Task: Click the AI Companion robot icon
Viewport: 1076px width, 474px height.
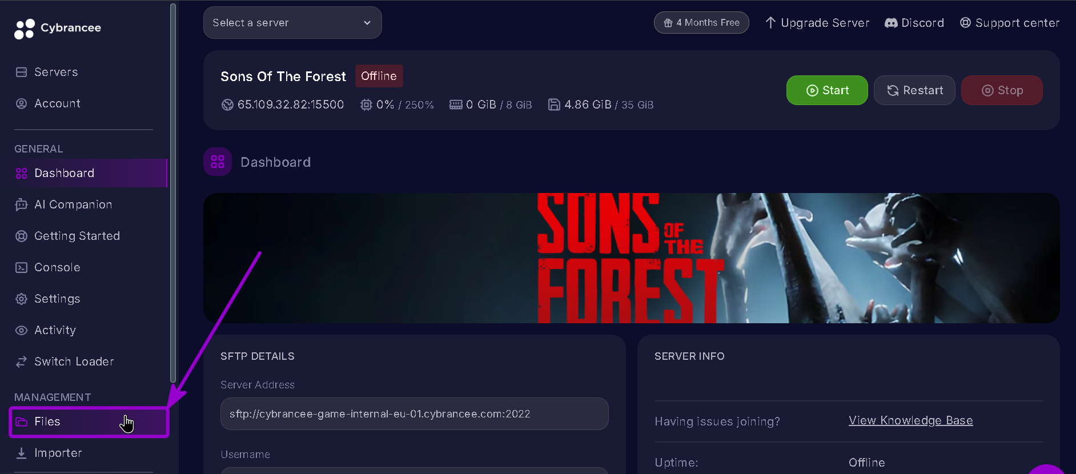Action: 22,204
